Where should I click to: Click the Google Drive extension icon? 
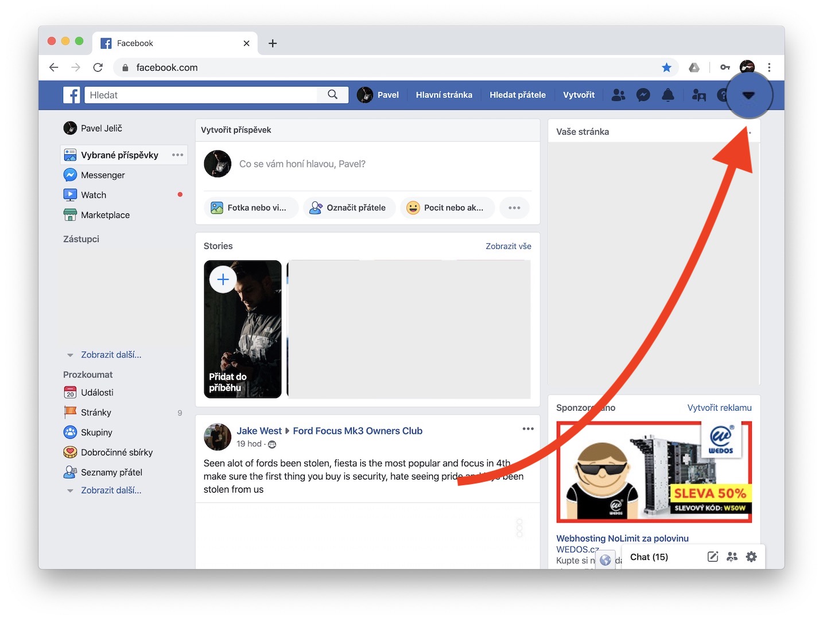694,68
